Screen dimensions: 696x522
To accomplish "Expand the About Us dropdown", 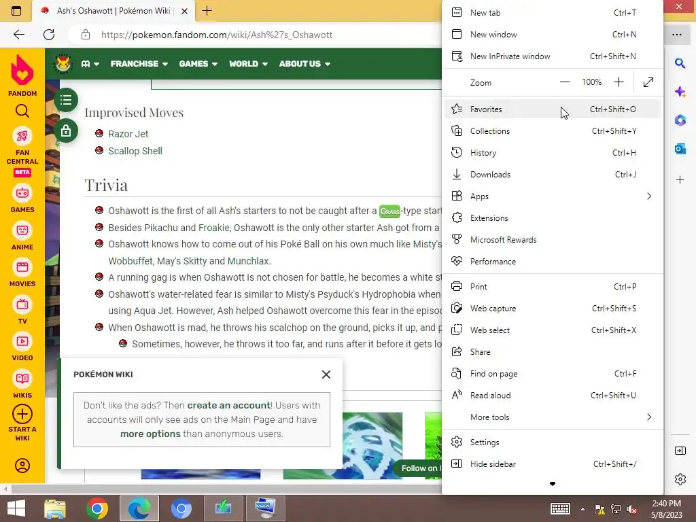I will point(304,64).
